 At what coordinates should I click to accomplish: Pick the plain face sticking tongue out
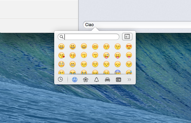129,55
